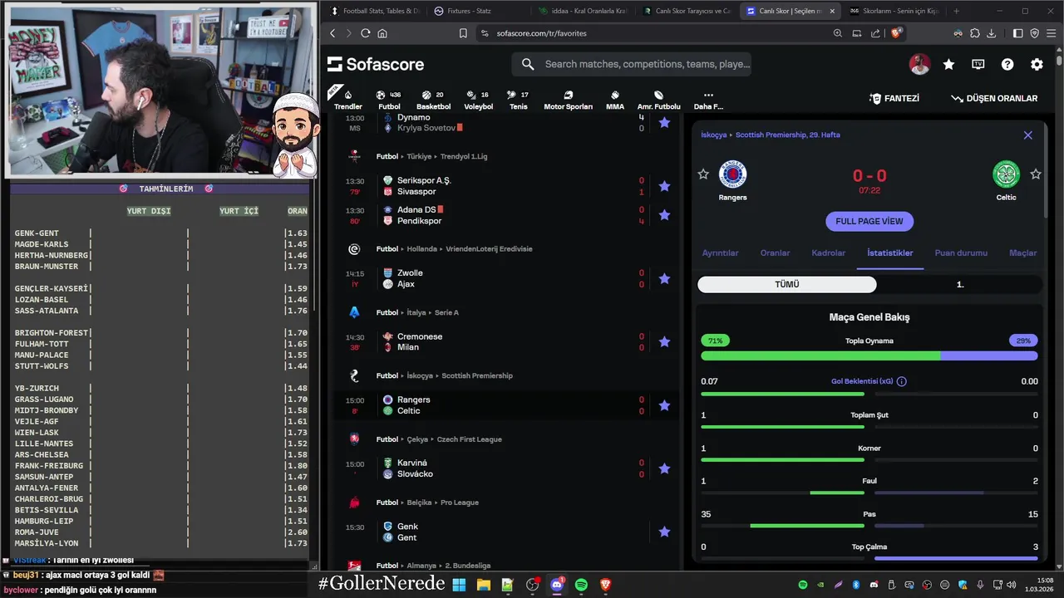
Task: Switch to the Puan durumu tab
Action: pyautogui.click(x=961, y=252)
